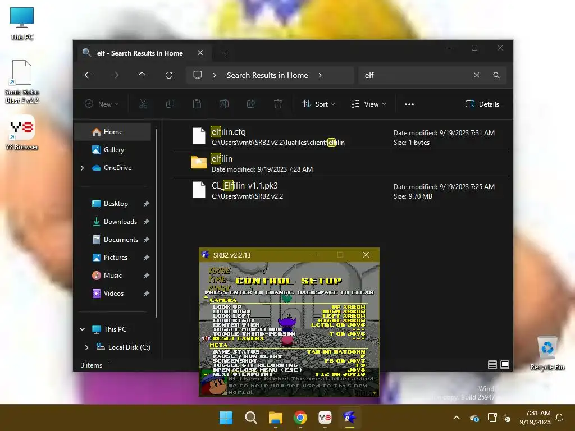Open taskbar Search
Image resolution: width=575 pixels, height=431 pixels.
tap(251, 418)
